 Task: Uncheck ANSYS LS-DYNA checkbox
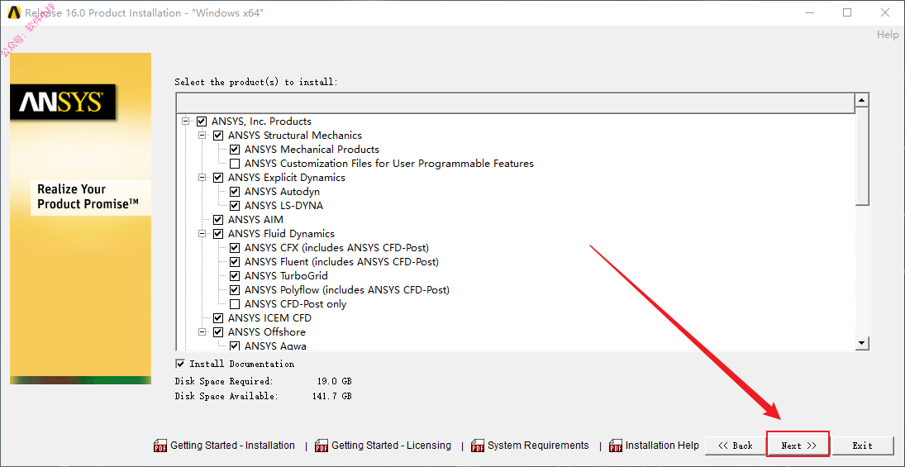tap(235, 206)
